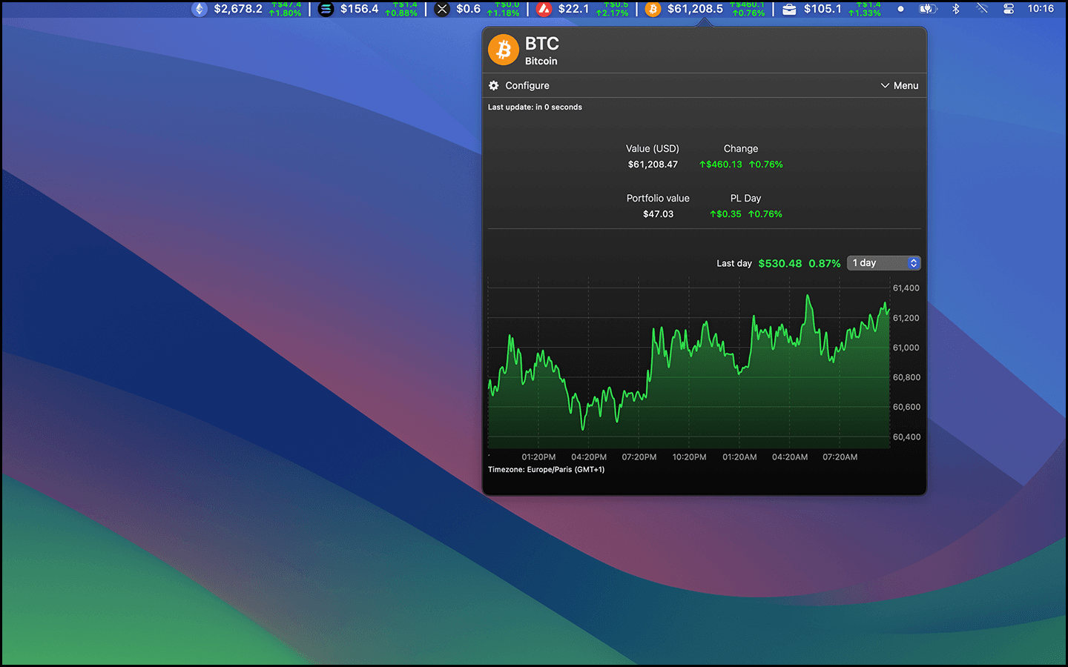
Task: Click the 01:20PM time axis label
Action: (x=538, y=457)
